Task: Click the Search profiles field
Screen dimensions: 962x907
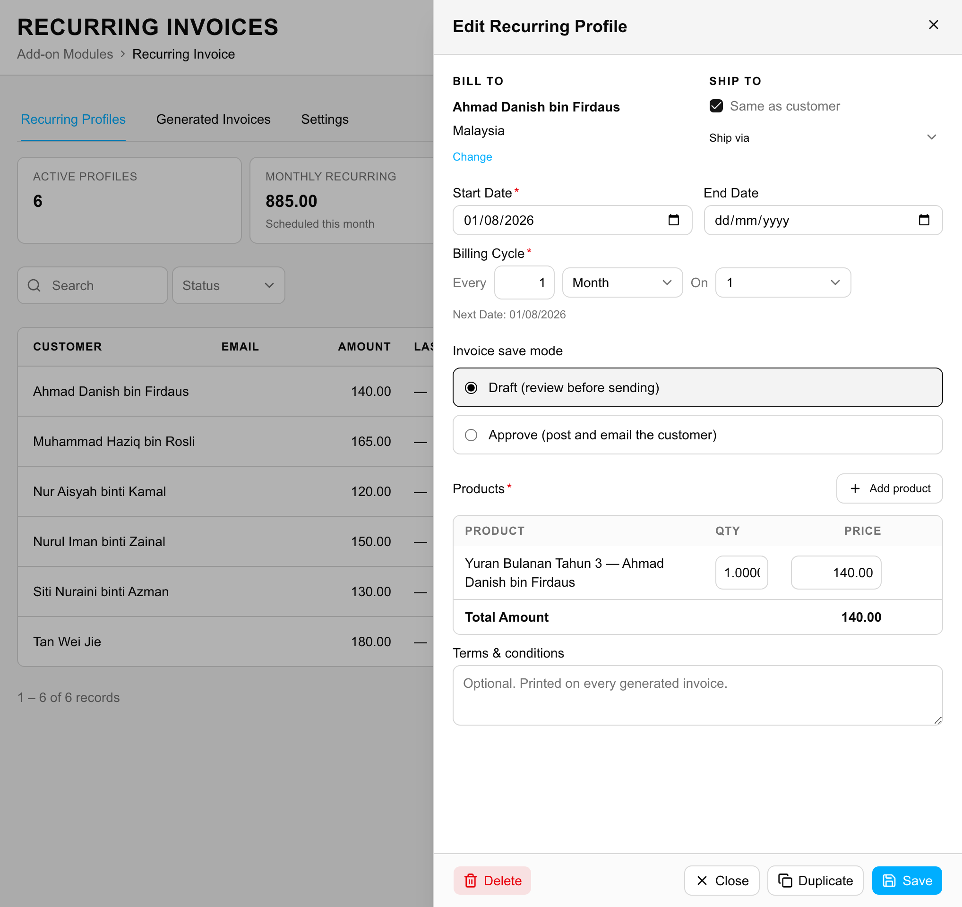Action: coord(93,285)
